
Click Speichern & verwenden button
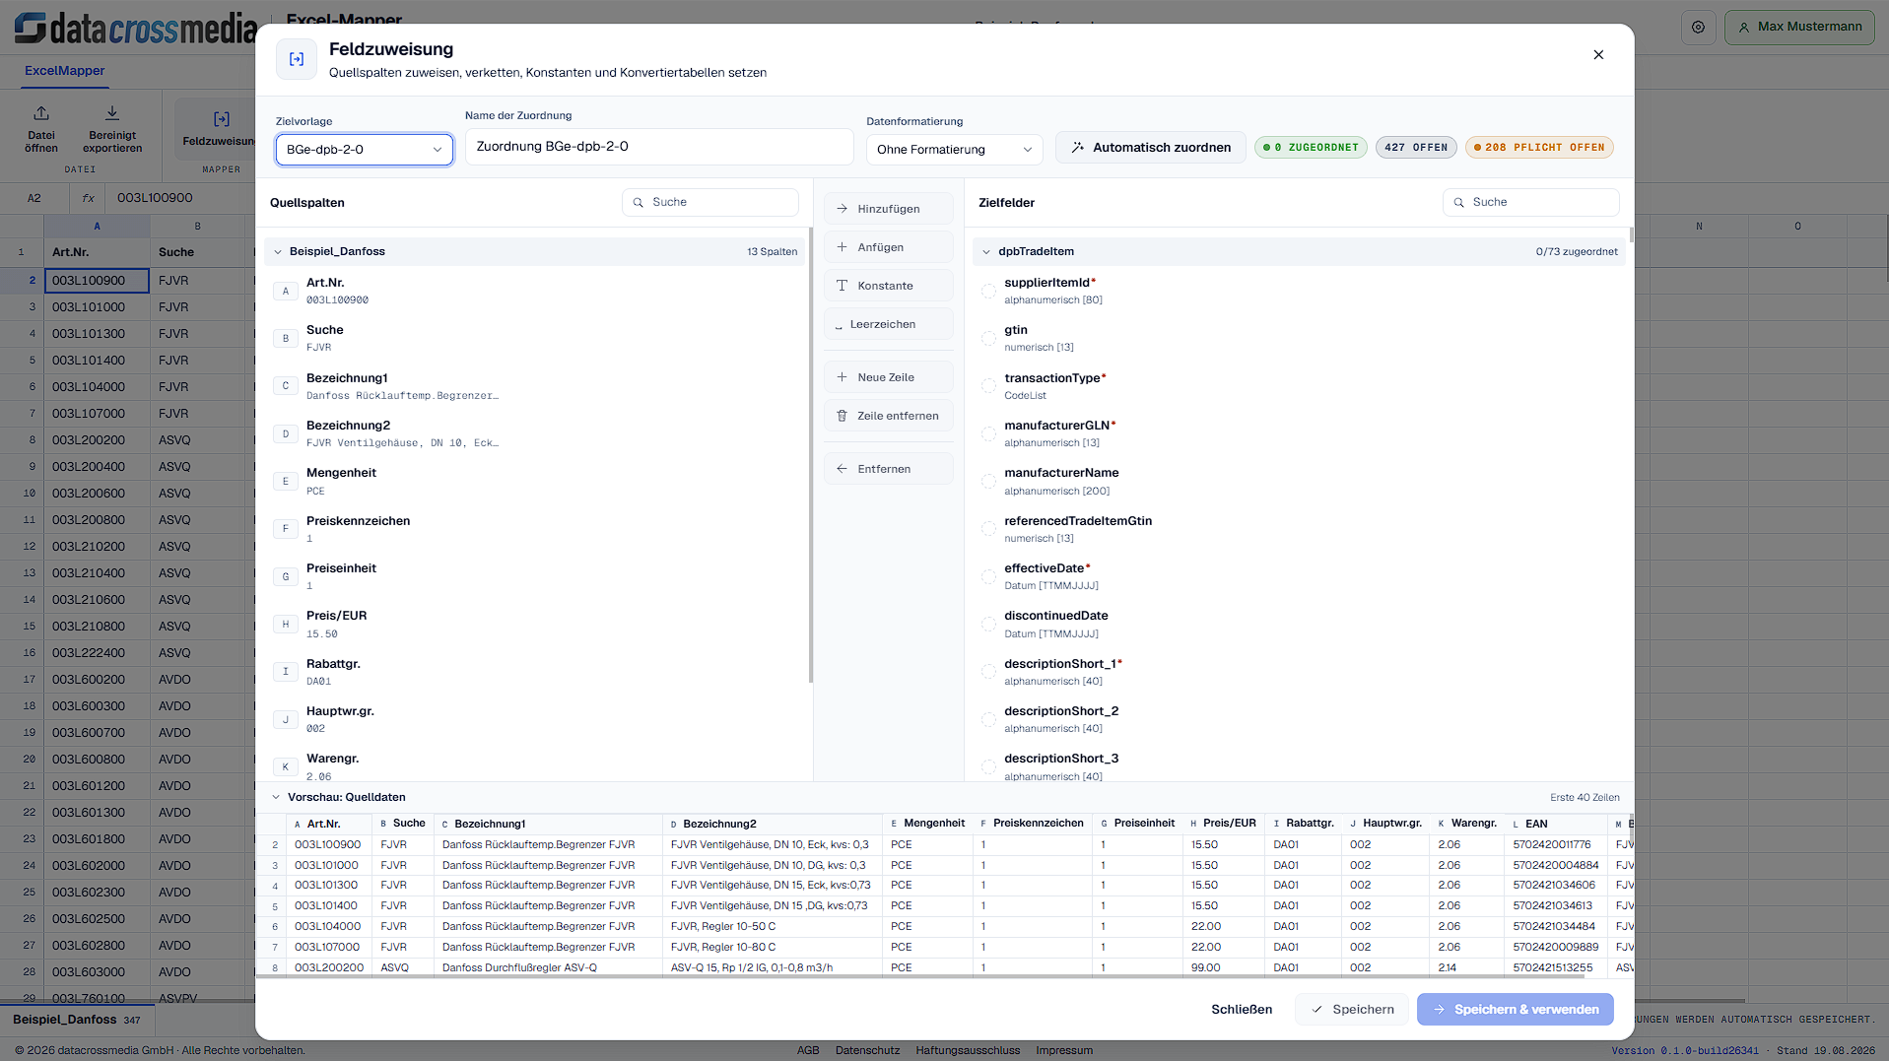point(1516,1010)
